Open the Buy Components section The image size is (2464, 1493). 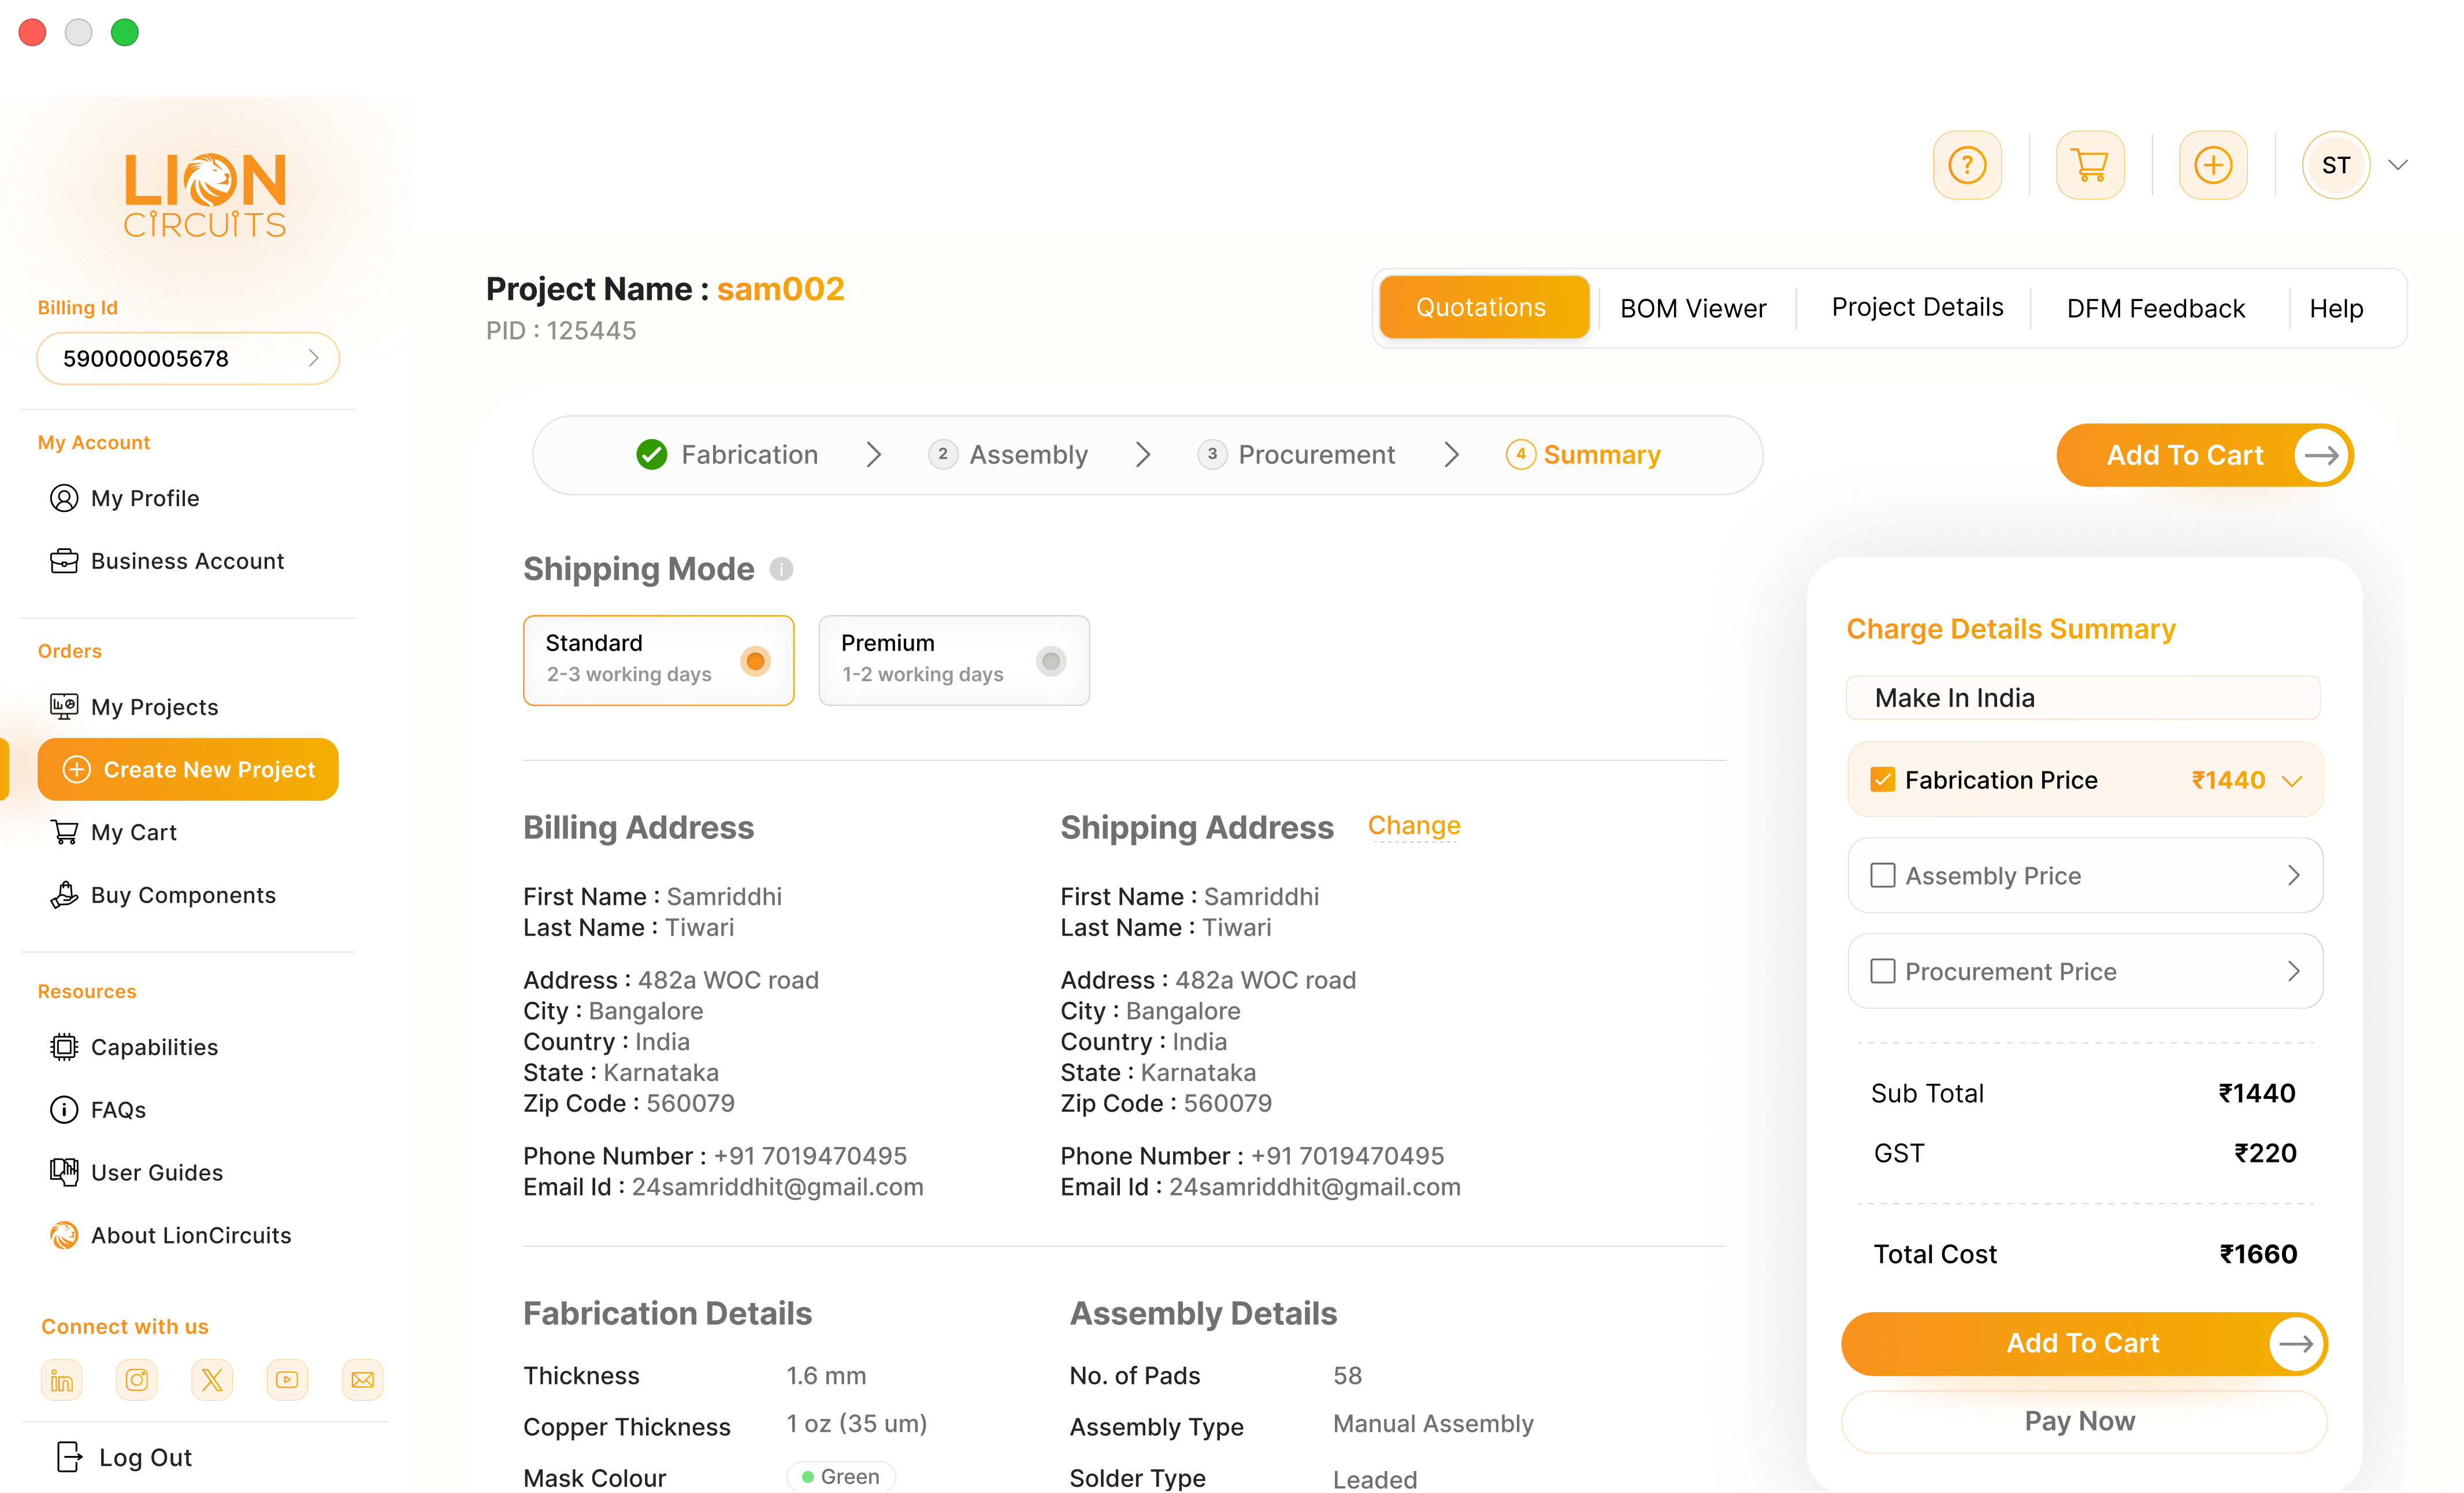[x=183, y=895]
